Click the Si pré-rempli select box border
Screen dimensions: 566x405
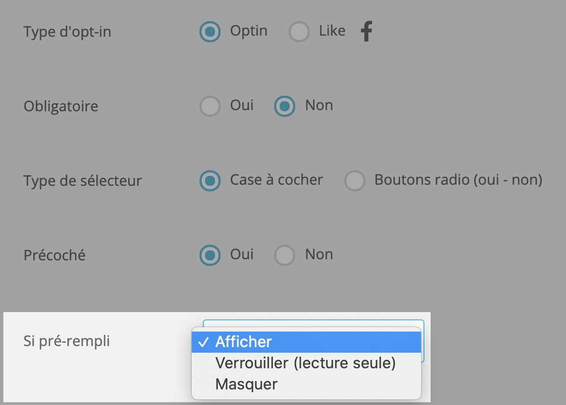313,323
